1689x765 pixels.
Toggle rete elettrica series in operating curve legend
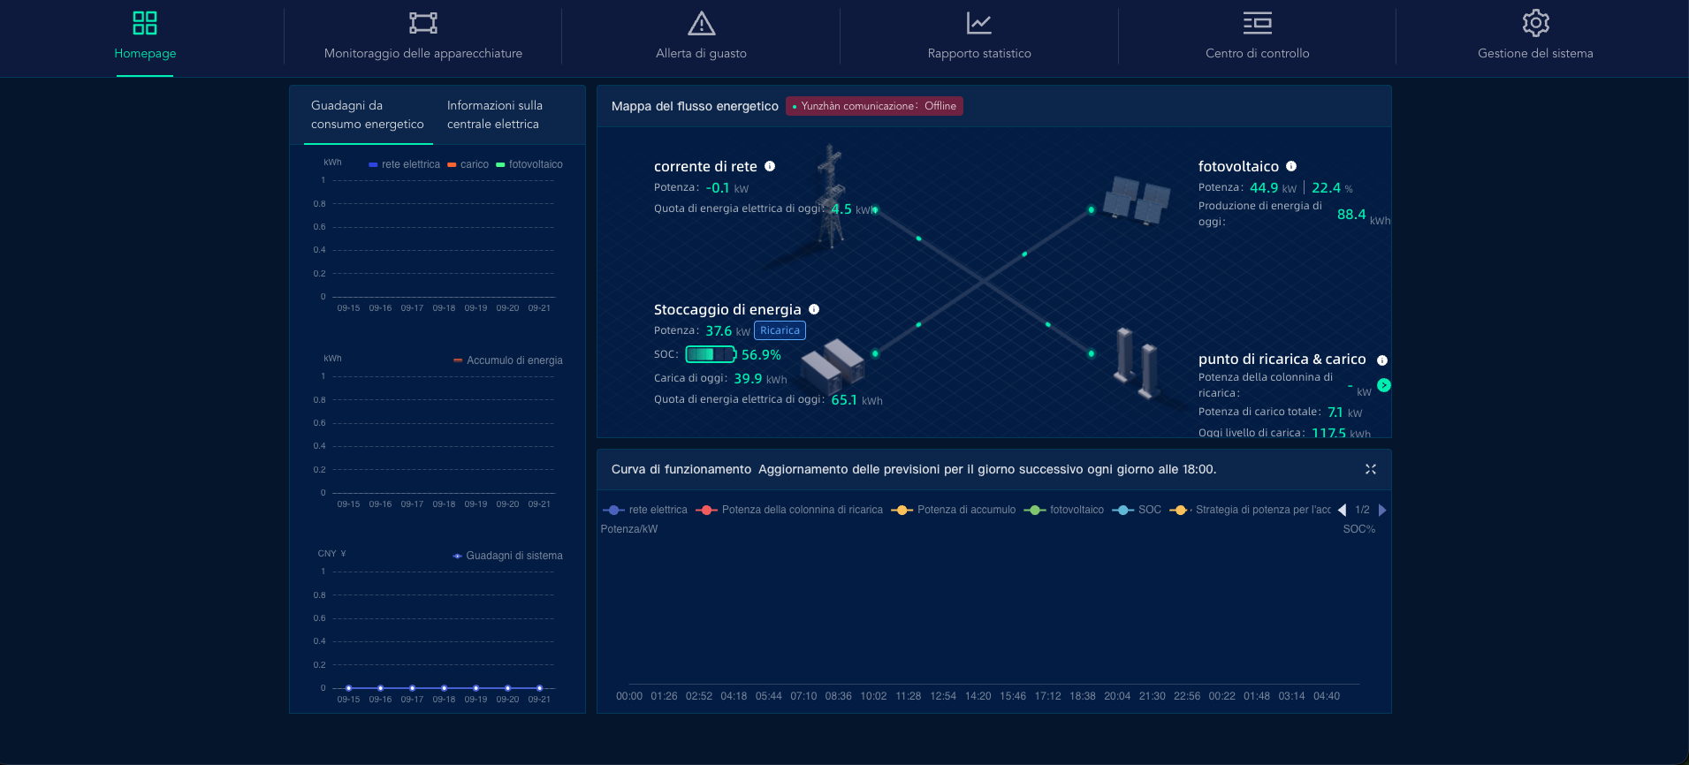[645, 510]
